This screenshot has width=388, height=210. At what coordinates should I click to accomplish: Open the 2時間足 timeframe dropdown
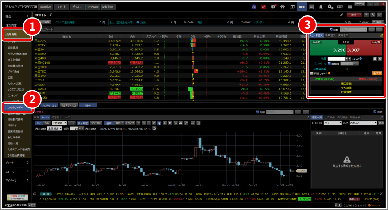click(59, 123)
